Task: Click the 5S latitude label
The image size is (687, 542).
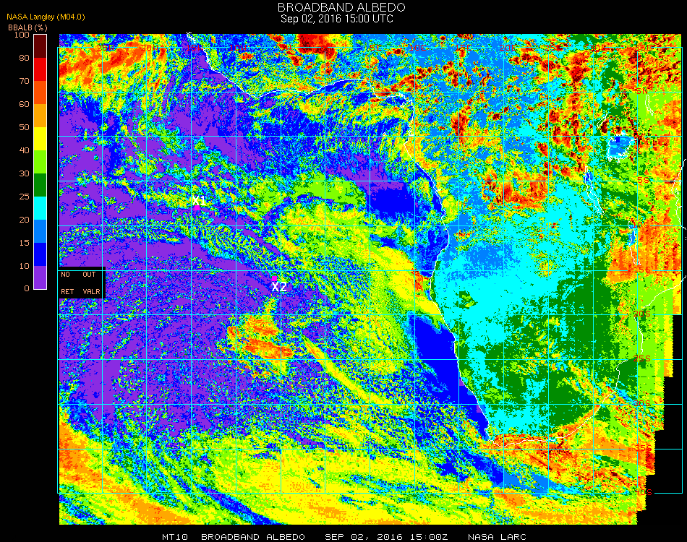Action: [x=643, y=180]
